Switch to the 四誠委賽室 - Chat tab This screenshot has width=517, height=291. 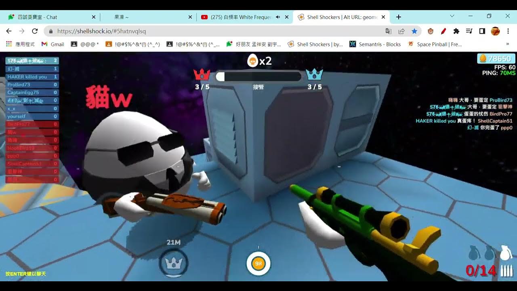click(x=50, y=17)
